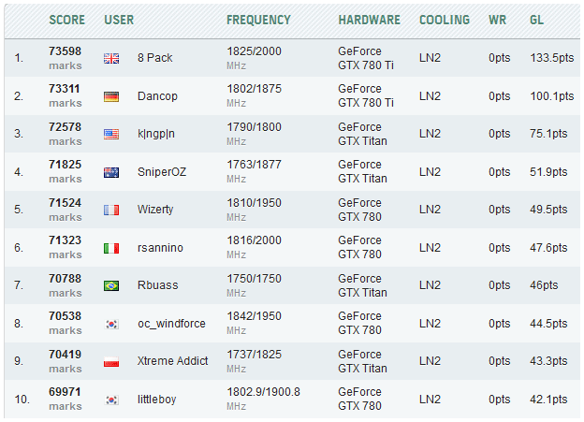Click GeForce GTX 780 Ti in Dancop row
Screen dimensions: 584x422
pyautogui.click(x=366, y=95)
